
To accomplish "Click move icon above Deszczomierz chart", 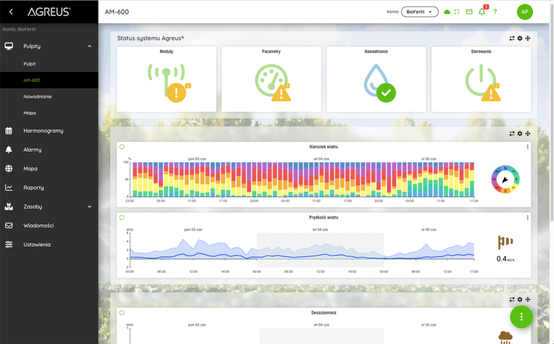I will [527, 299].
